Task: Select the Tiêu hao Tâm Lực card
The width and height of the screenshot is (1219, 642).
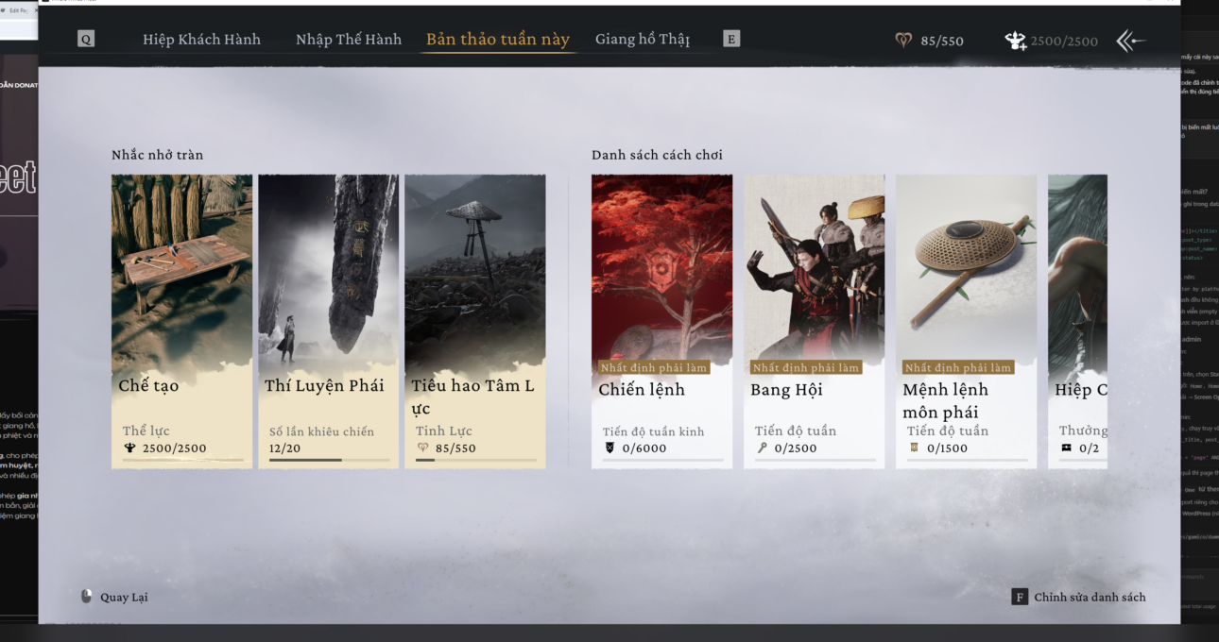Action: point(474,321)
